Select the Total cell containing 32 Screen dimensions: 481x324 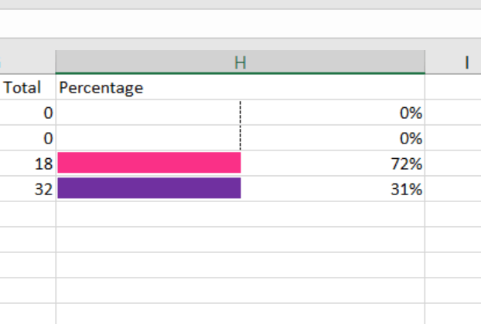(x=28, y=189)
